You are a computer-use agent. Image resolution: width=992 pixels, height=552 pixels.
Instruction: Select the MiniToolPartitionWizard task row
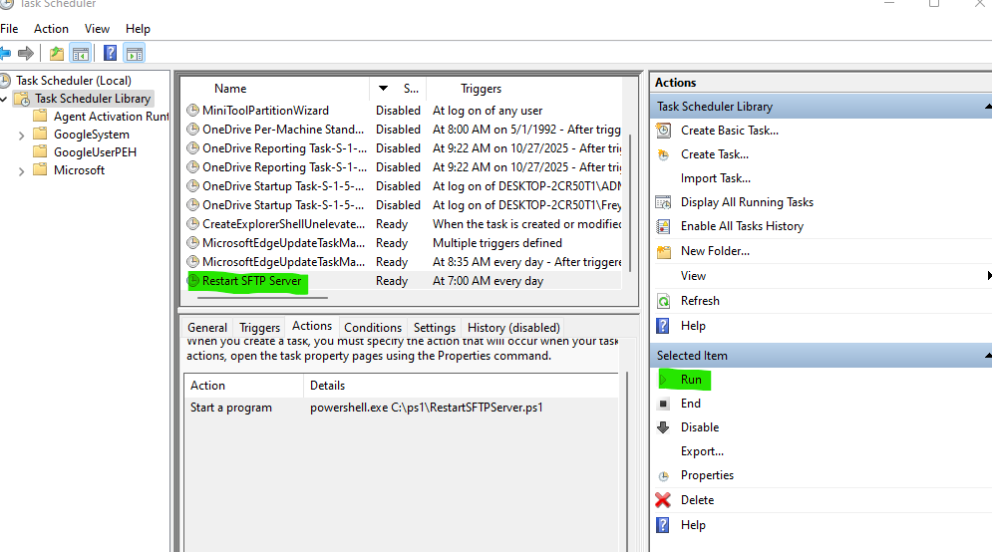click(265, 111)
